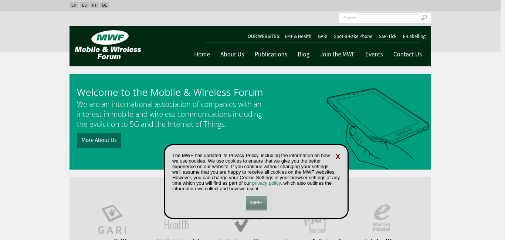
Task: Open the Contact Us menu item
Action: pos(407,54)
